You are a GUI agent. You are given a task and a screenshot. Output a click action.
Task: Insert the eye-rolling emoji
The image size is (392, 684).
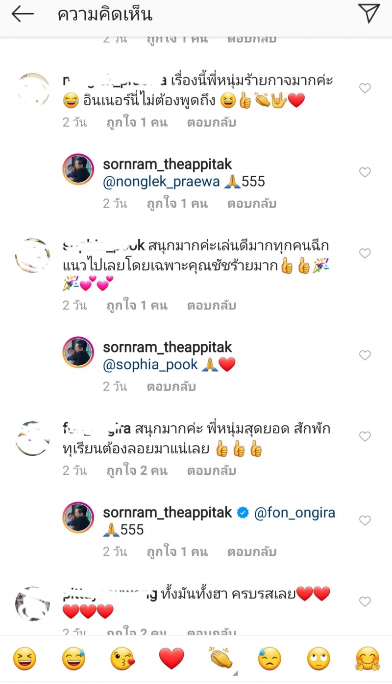pos(318,658)
